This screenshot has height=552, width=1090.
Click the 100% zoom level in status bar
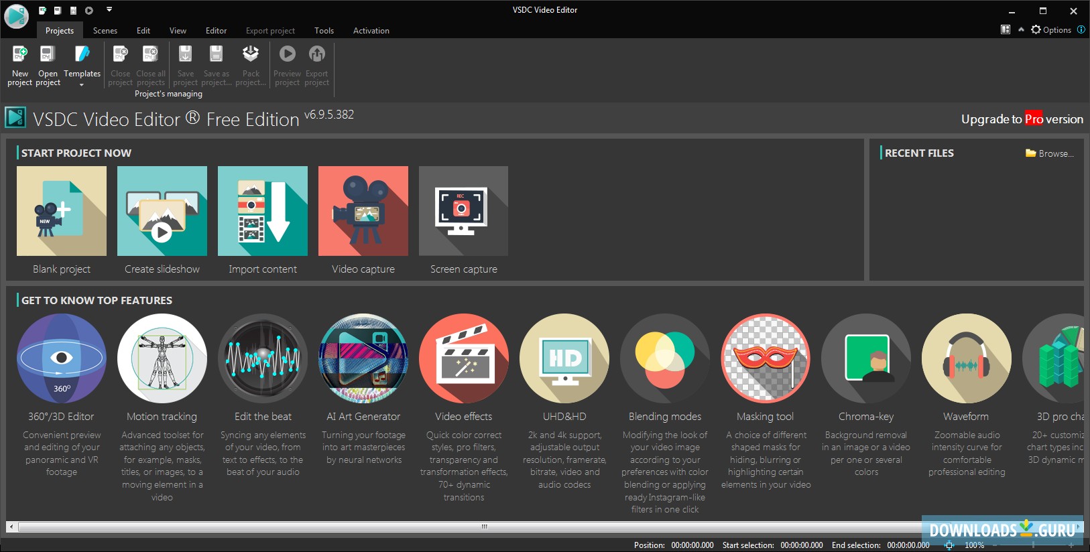coord(974,545)
